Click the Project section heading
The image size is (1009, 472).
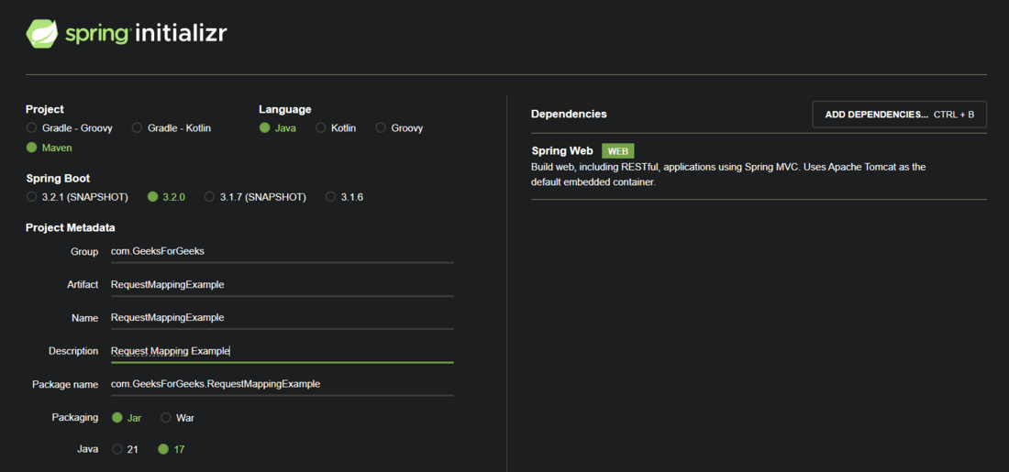44,109
